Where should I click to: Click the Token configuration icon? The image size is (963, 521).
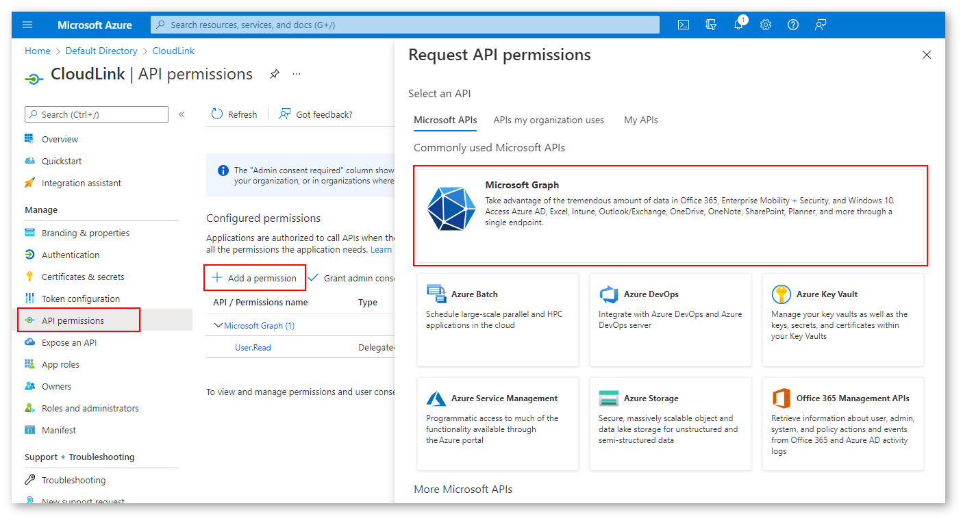[29, 298]
